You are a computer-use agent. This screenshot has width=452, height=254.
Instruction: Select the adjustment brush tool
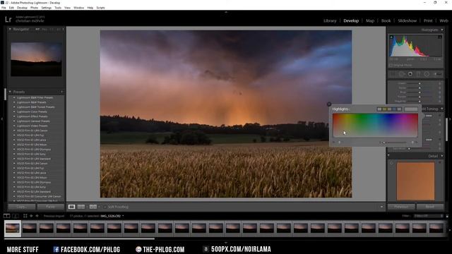pyautogui.click(x=438, y=74)
